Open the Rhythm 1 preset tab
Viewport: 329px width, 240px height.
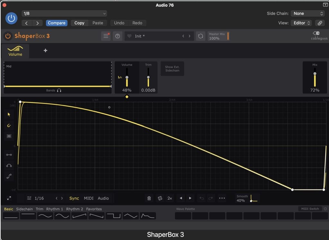tap(55, 209)
